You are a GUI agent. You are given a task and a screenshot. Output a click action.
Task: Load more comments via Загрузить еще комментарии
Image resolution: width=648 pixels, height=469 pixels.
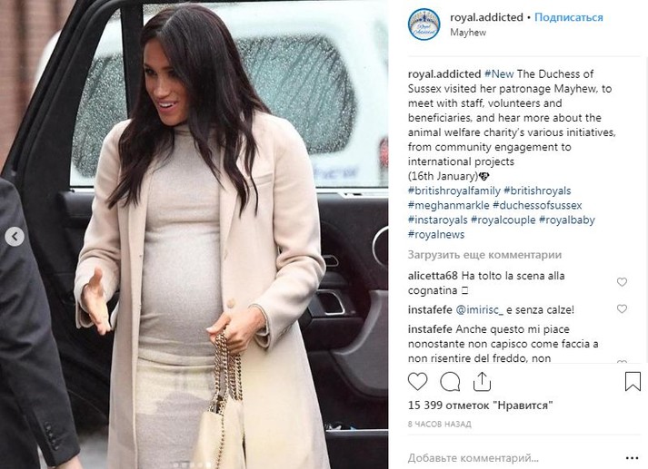[x=484, y=255]
